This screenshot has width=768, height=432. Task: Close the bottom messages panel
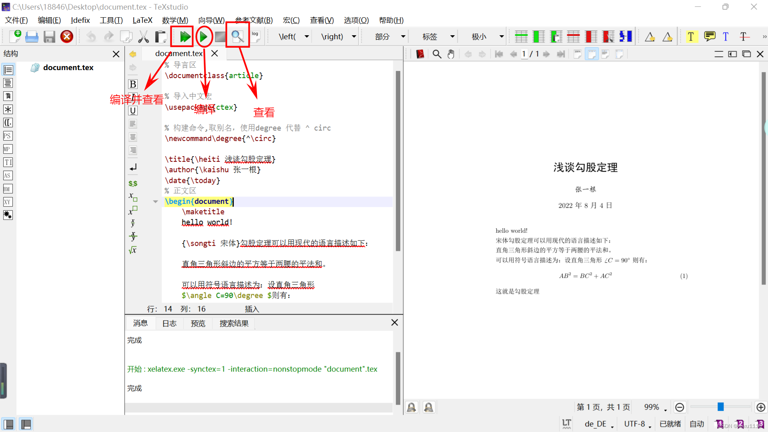click(x=395, y=323)
